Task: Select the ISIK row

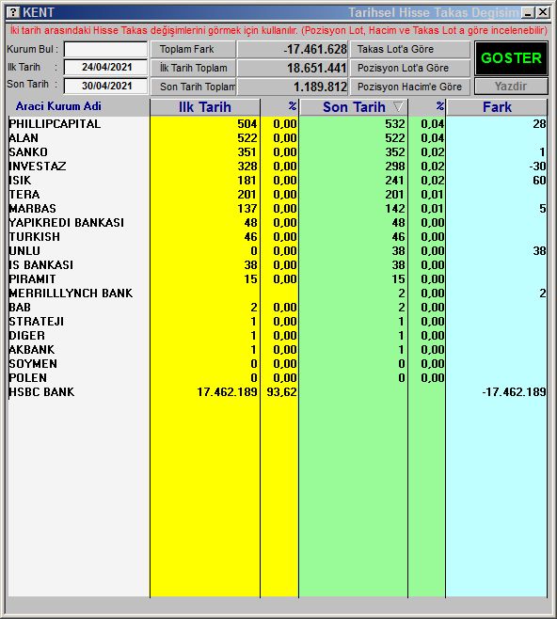Action: (x=278, y=181)
